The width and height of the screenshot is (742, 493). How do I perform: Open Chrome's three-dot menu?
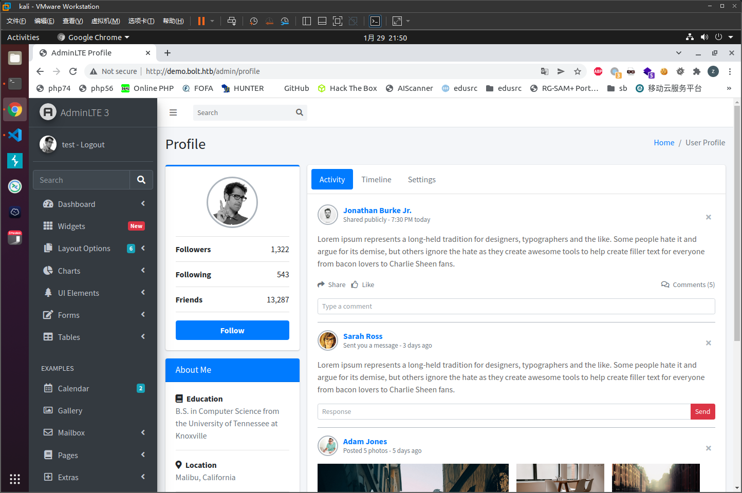coord(730,71)
